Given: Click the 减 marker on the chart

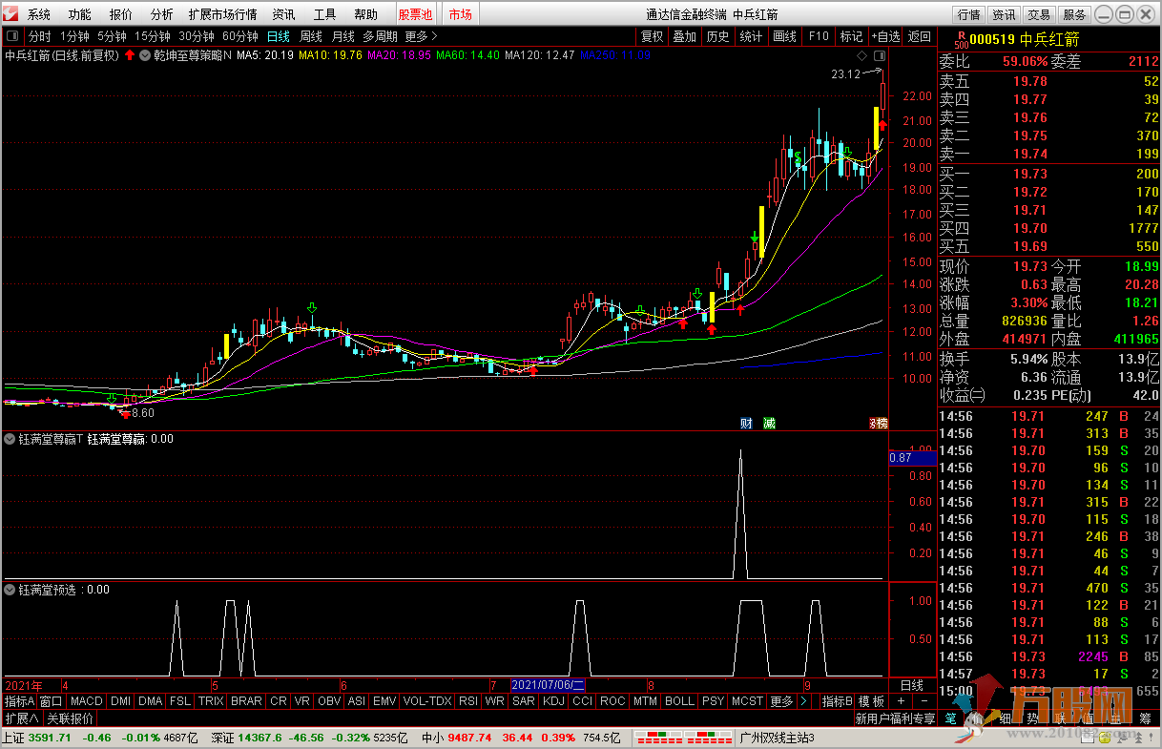Looking at the screenshot, I should [x=769, y=424].
